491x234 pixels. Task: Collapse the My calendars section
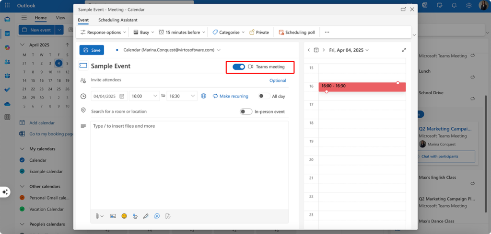pyautogui.click(x=22, y=149)
